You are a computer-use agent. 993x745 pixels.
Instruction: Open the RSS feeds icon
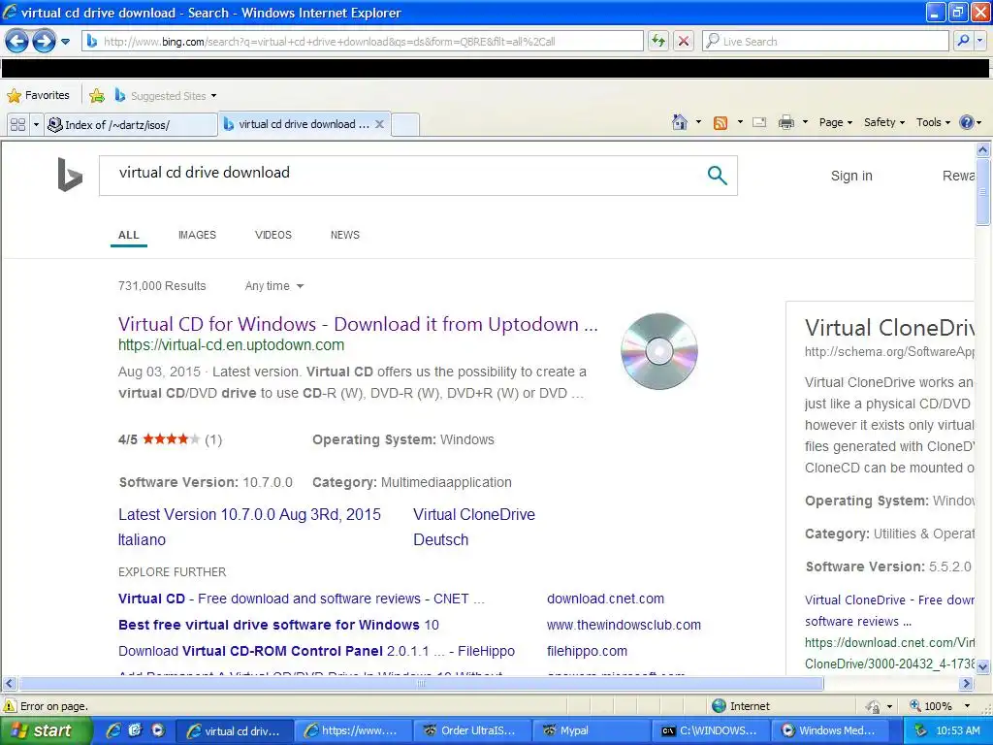(721, 123)
